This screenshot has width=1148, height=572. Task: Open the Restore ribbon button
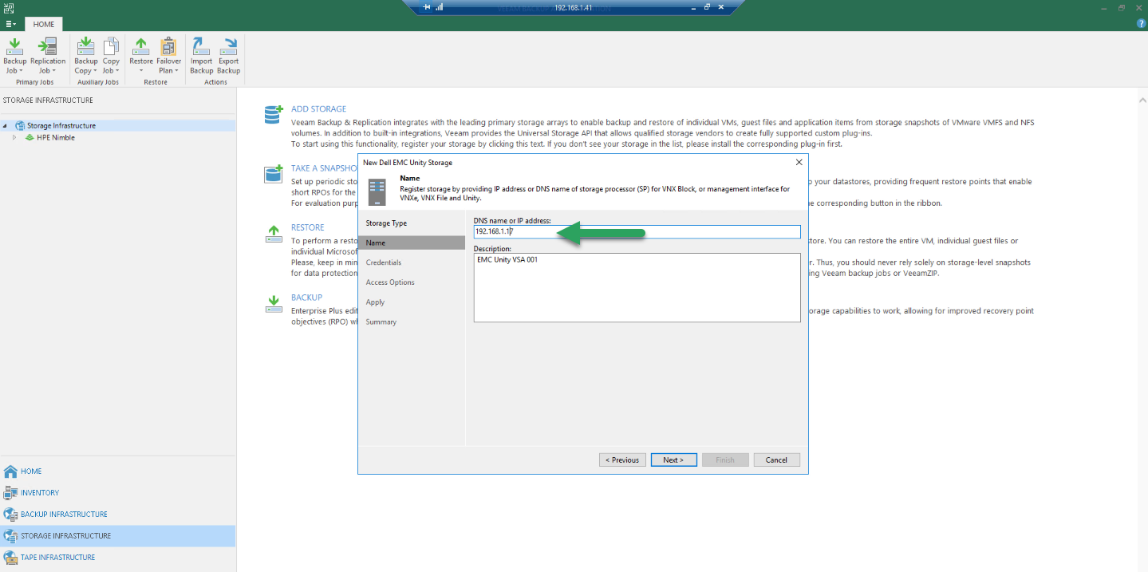coord(141,55)
